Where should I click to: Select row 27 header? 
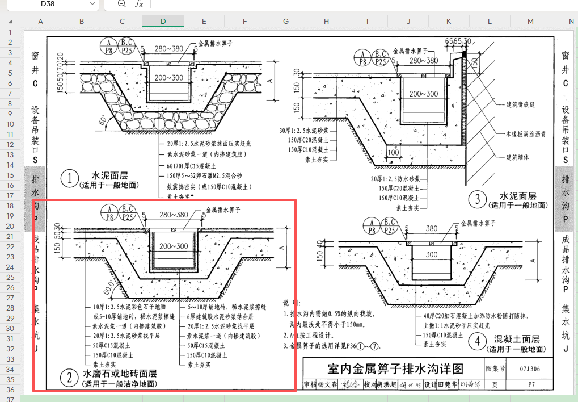point(10,298)
